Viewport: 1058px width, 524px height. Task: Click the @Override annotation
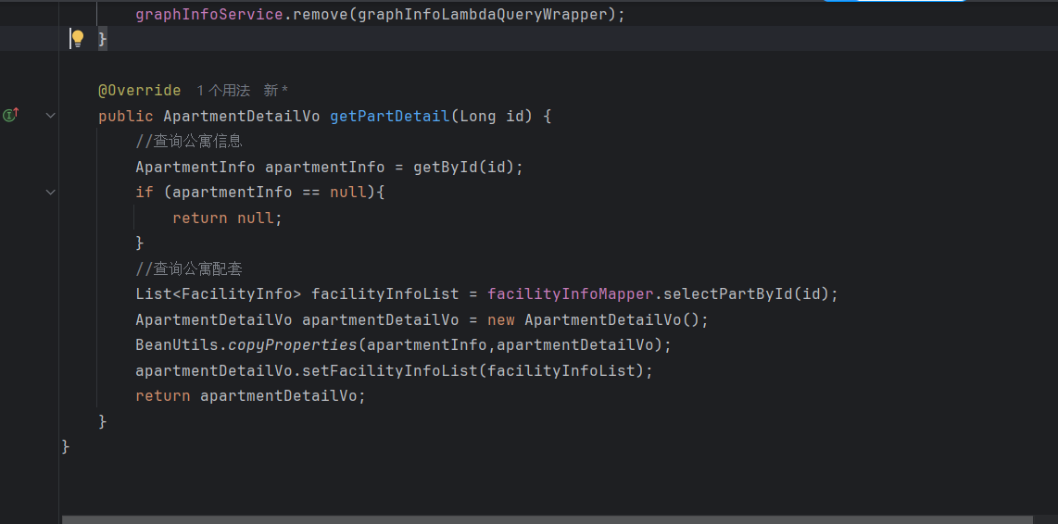140,91
